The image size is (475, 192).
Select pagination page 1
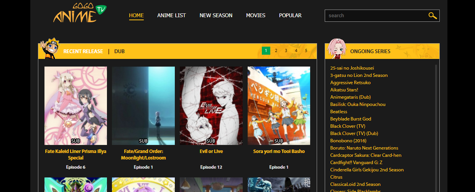[x=266, y=50]
